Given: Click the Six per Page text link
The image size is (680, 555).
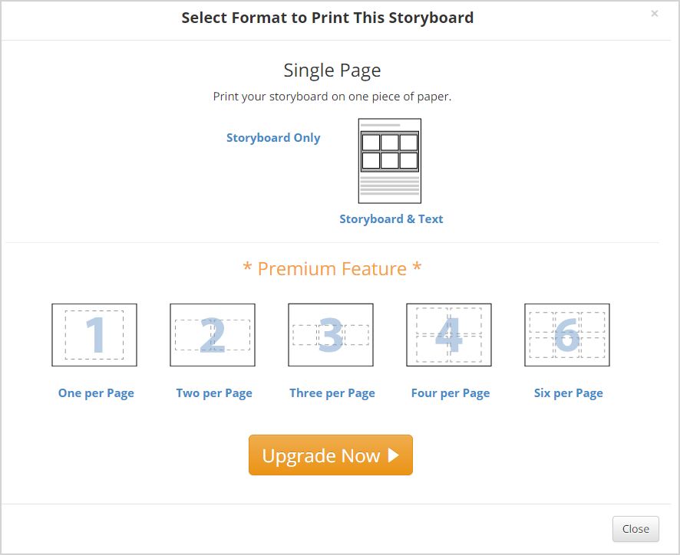Looking at the screenshot, I should click(568, 393).
